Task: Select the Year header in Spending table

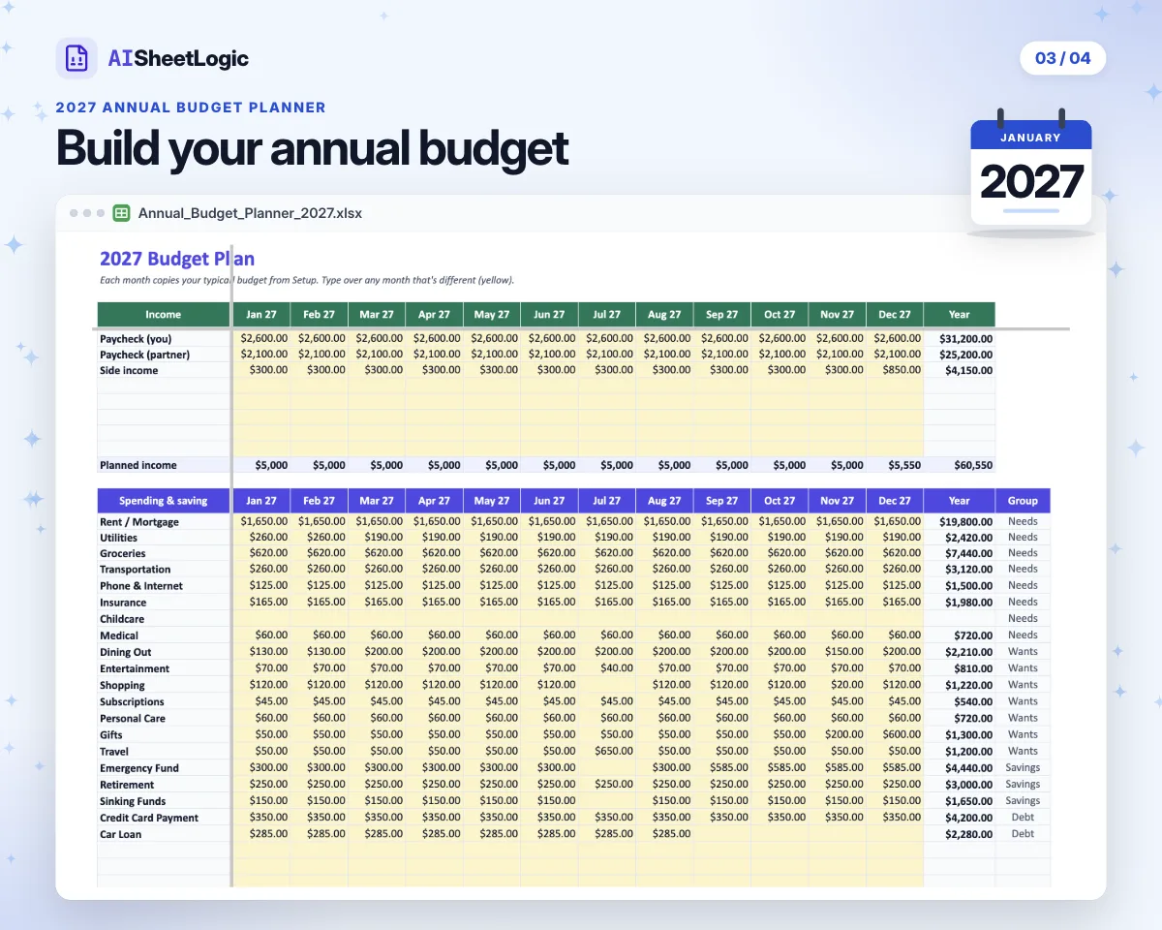Action: pyautogui.click(x=959, y=501)
